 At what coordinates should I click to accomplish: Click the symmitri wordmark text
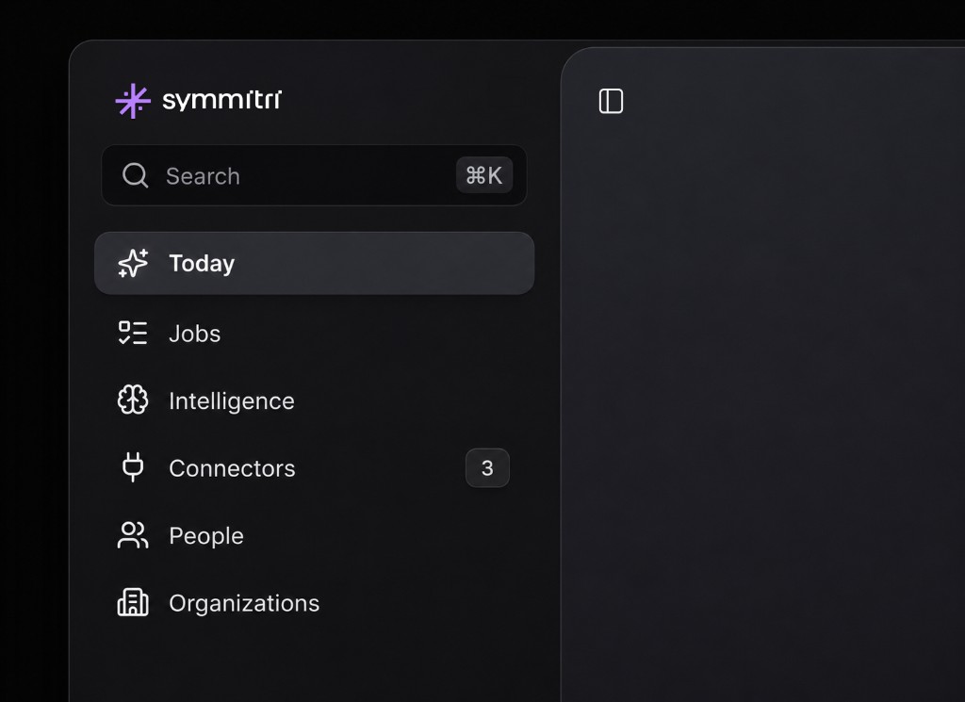point(222,100)
